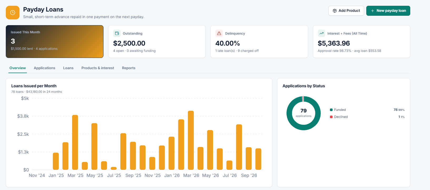The image size is (430, 190).
Task: Switch to the Applications tab
Action: (x=45, y=68)
